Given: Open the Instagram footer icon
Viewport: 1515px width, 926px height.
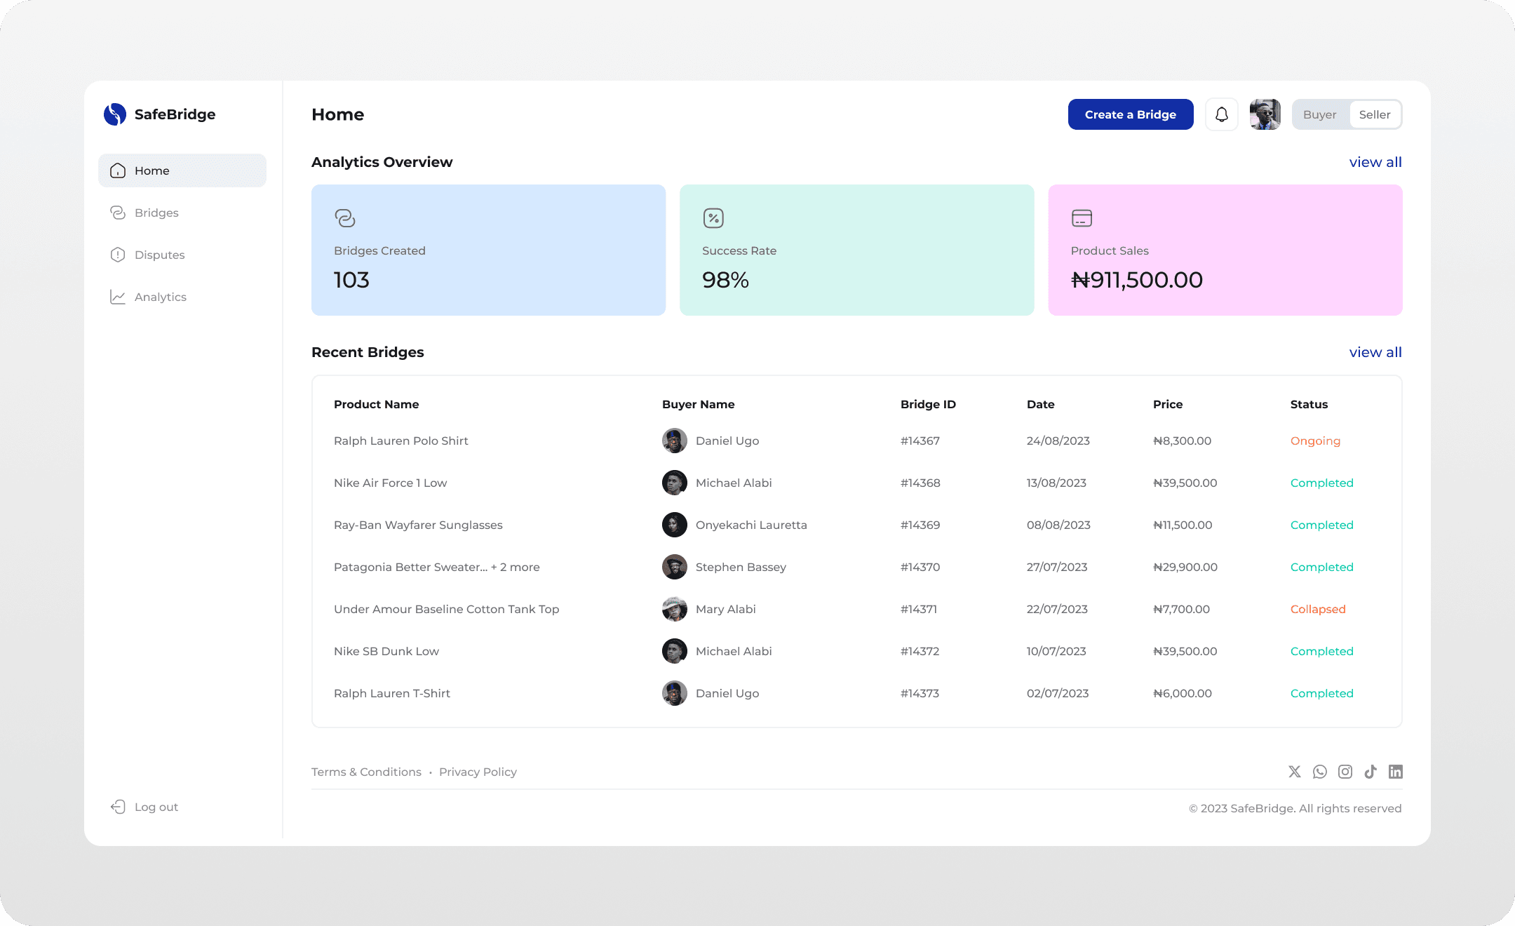Looking at the screenshot, I should point(1345,772).
